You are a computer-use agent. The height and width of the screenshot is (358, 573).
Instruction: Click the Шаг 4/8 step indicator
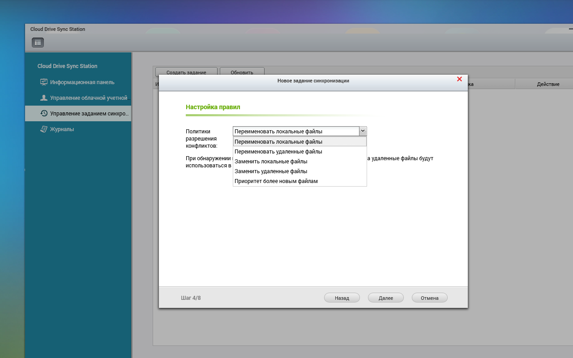point(191,298)
